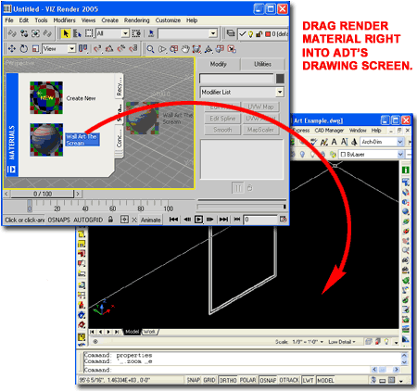Select the Pan hand tool
Image resolution: width=417 pixels, height=391 pixels.
(185, 49)
